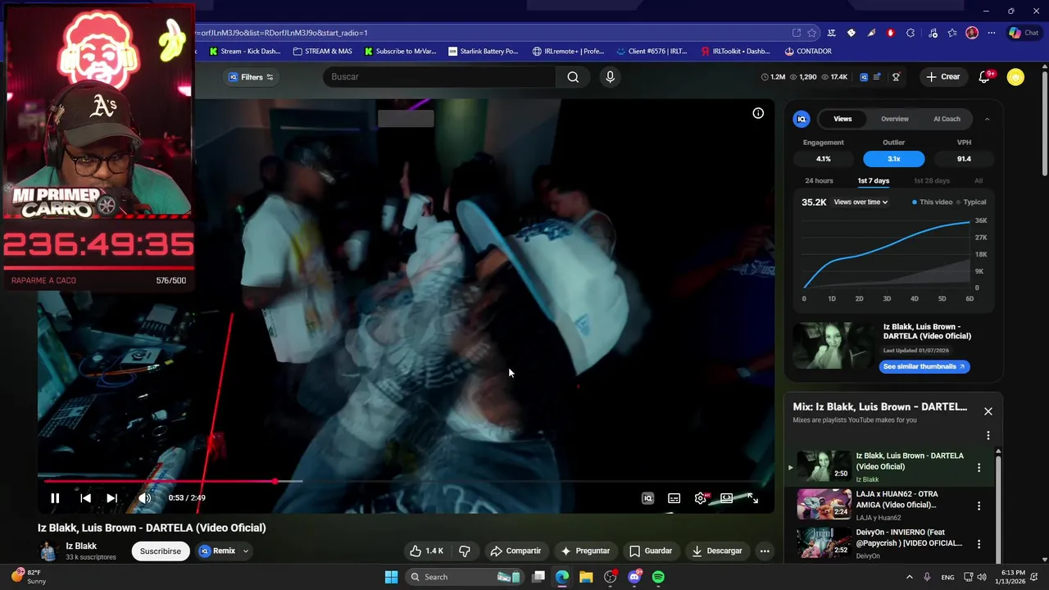Open options for OTRA AMIGA playlist item

(979, 506)
